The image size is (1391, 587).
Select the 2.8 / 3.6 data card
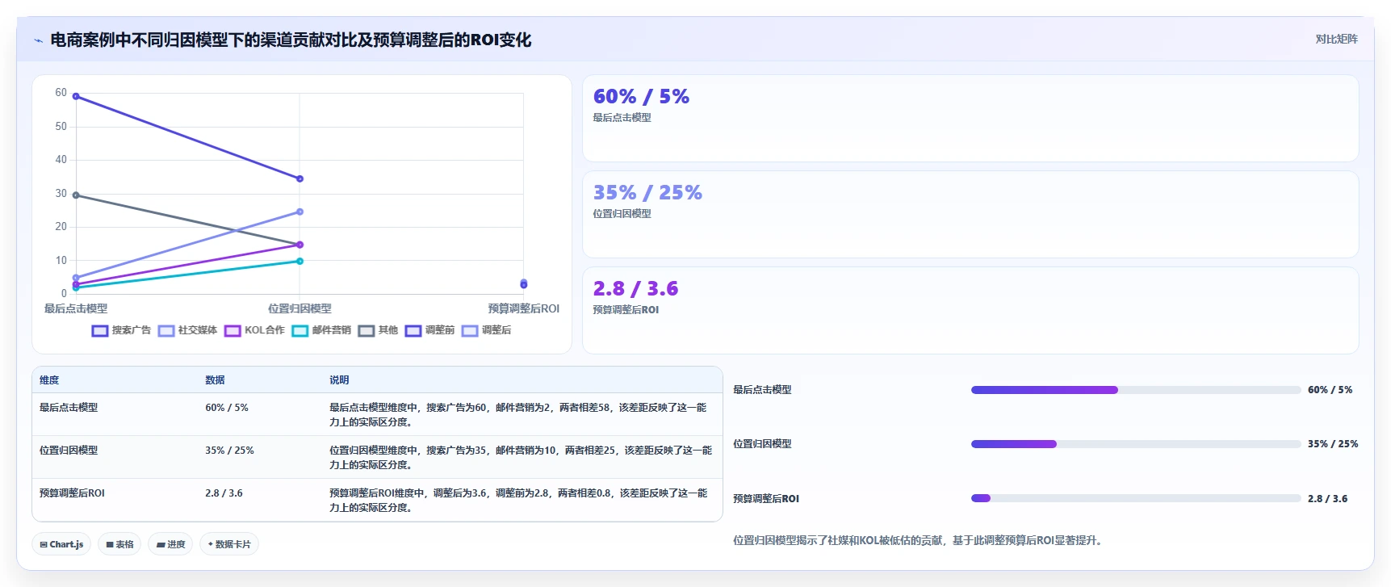pos(970,311)
